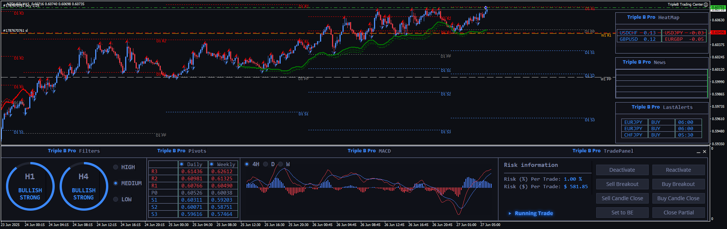The image size is (727, 229).
Task: Click the Set to BE button
Action: tap(622, 213)
